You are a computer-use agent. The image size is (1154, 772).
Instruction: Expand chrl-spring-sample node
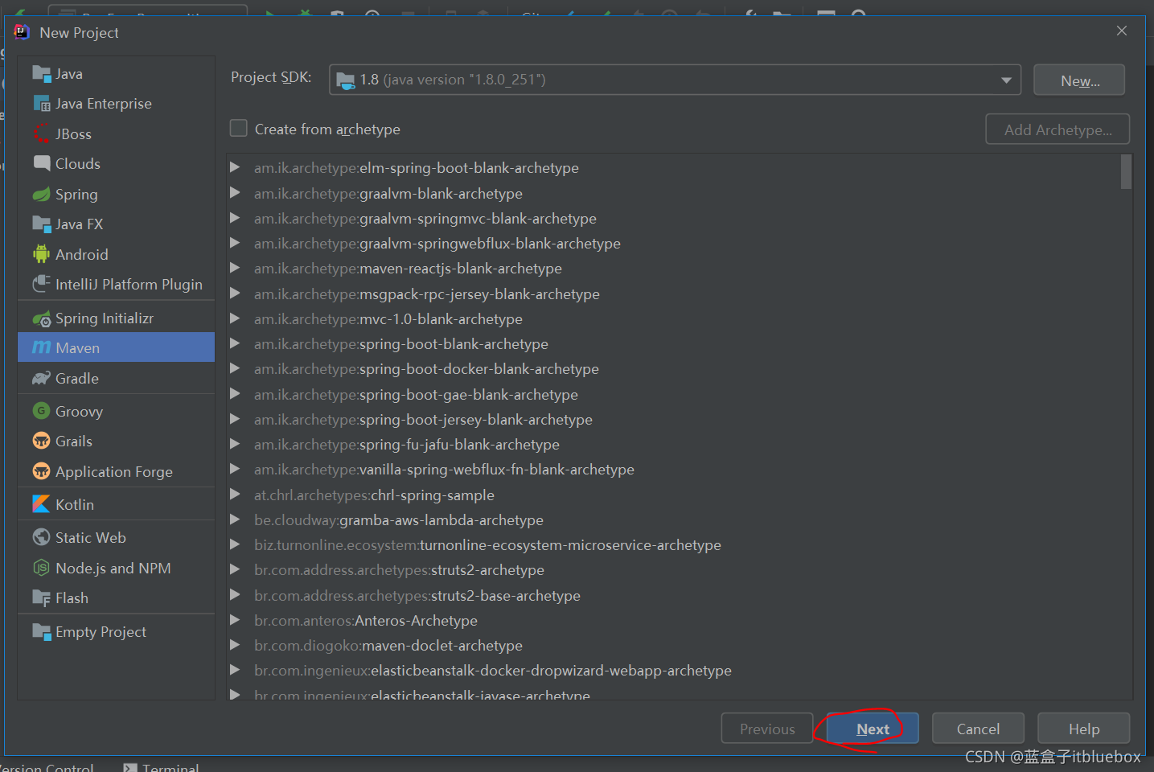(235, 495)
